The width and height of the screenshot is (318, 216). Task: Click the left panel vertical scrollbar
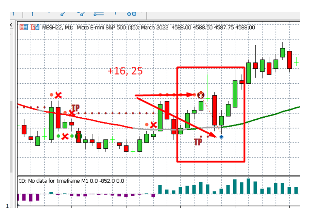11,137
